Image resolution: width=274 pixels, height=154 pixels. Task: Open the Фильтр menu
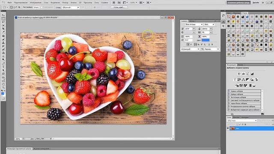point(65,3)
